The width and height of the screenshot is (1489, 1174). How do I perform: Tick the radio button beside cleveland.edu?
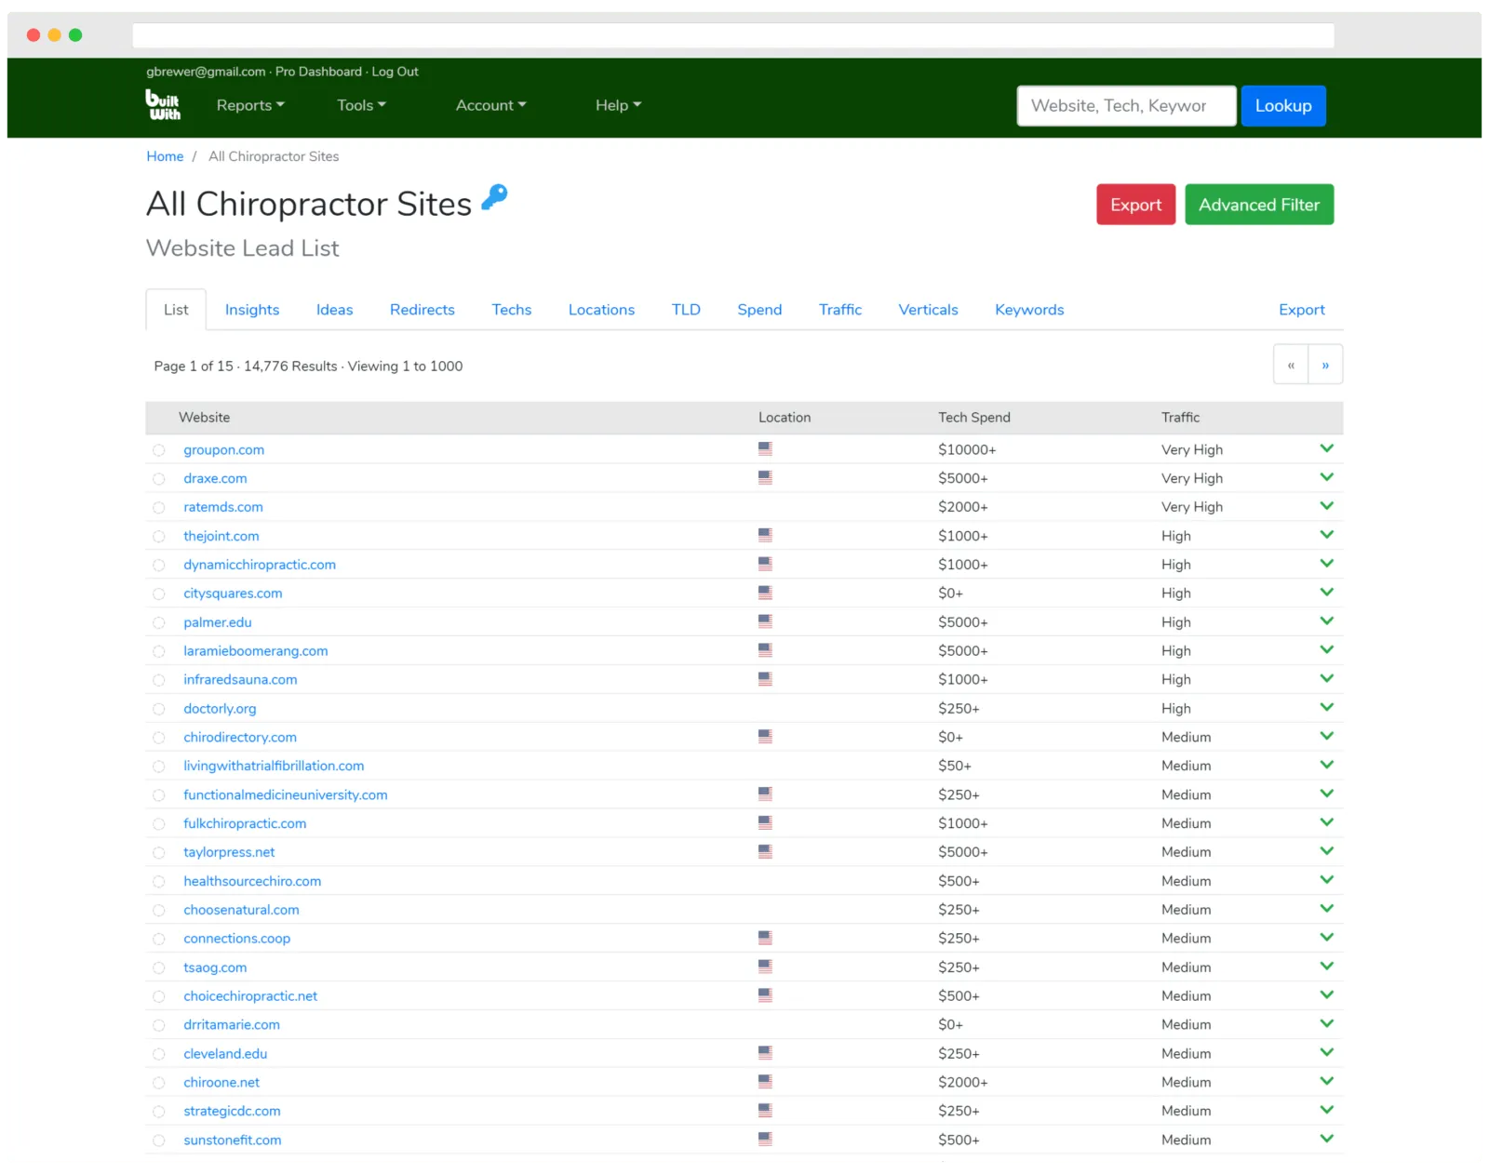tap(159, 1054)
